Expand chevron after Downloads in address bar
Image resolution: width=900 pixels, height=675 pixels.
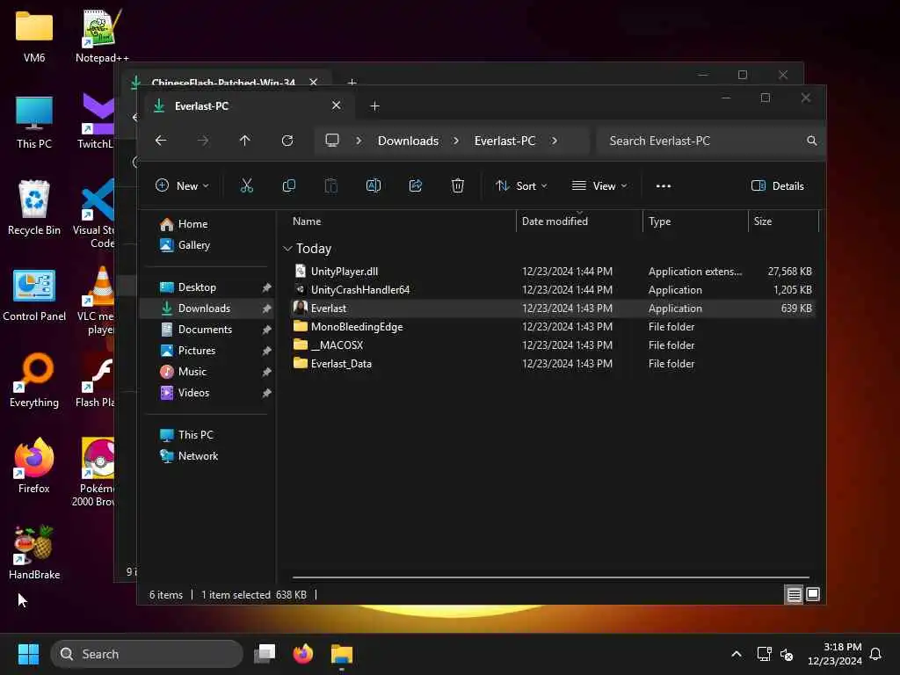pos(456,141)
